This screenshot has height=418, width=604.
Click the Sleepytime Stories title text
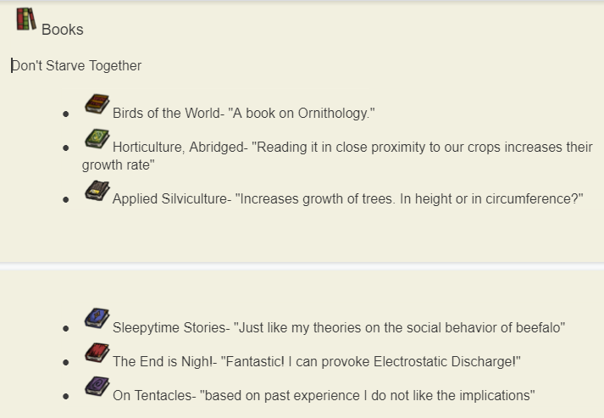[x=169, y=328]
